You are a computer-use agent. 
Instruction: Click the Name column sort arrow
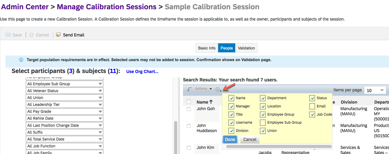(211, 102)
